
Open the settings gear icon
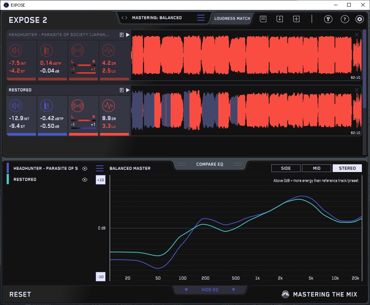[359, 19]
